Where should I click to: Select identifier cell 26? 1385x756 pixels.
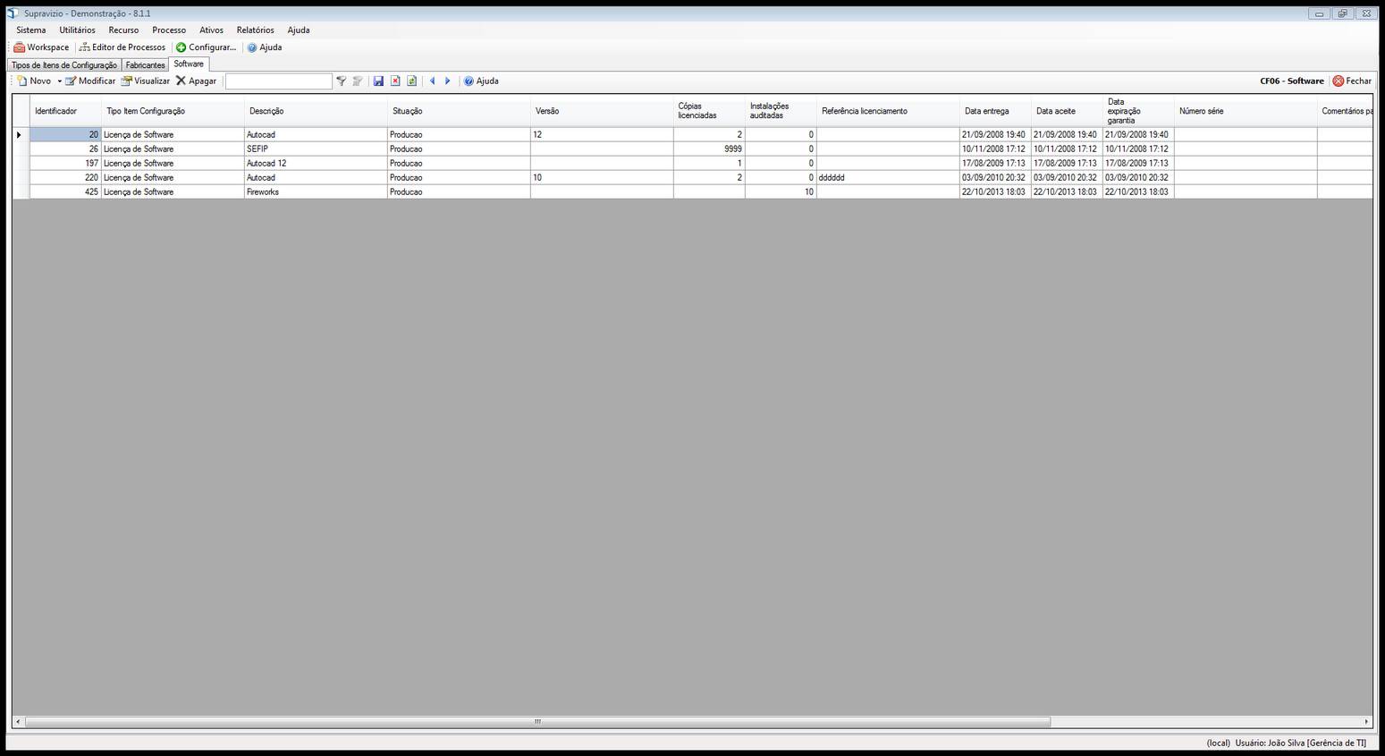65,149
